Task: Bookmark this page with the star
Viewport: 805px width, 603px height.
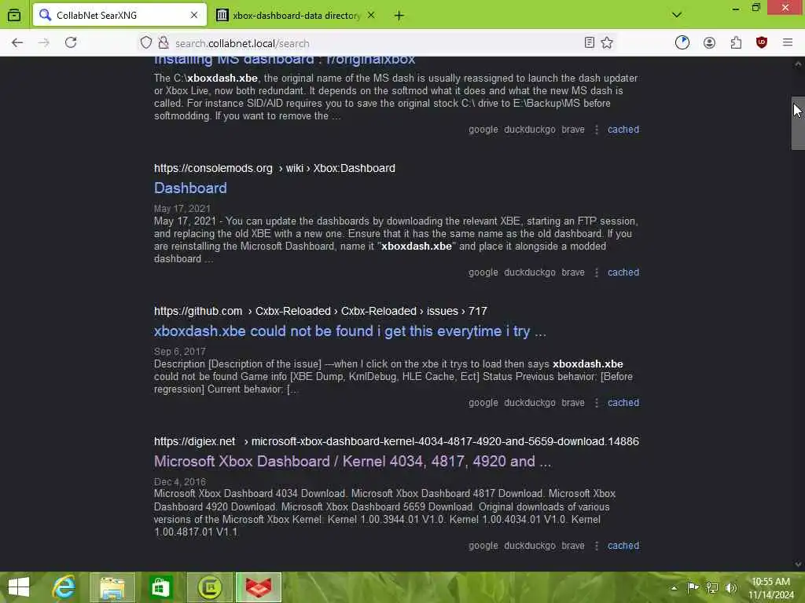Action: coord(607,43)
